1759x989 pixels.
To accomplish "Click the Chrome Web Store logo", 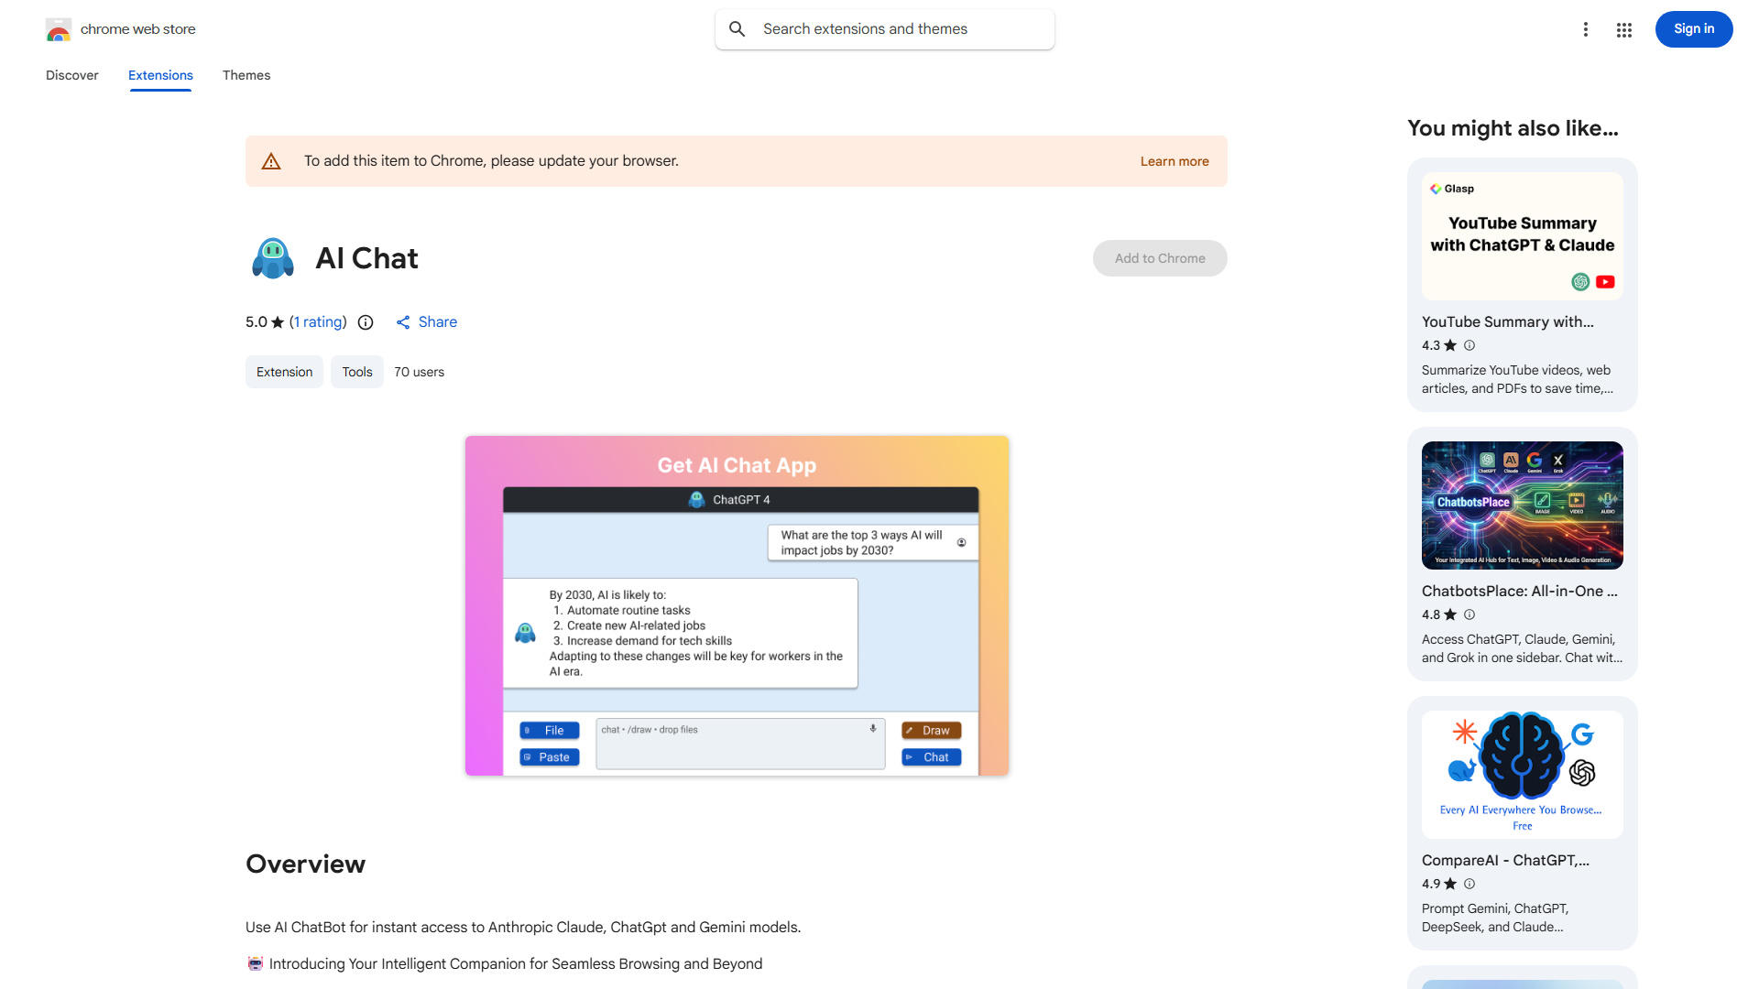I will click(x=59, y=29).
